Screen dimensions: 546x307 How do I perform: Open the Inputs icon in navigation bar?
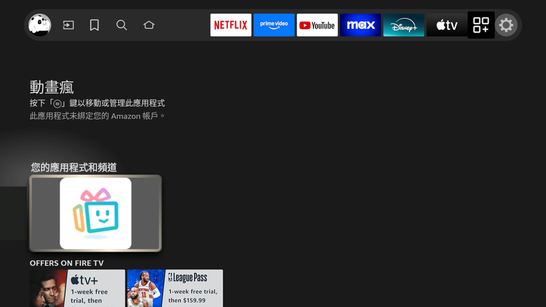69,25
